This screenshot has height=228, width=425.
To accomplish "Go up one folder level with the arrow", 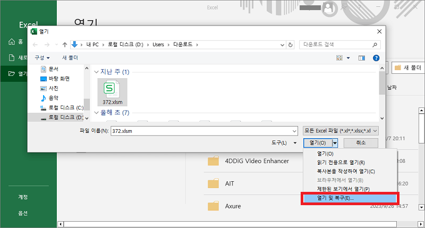I will pyautogui.click(x=64, y=45).
